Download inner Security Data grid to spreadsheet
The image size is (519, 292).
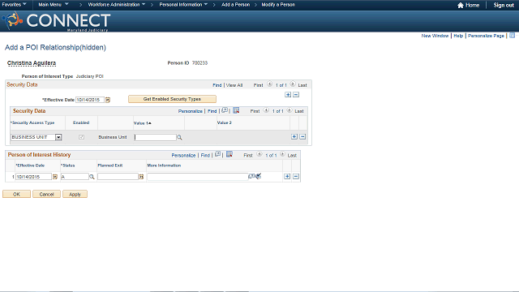click(x=236, y=110)
